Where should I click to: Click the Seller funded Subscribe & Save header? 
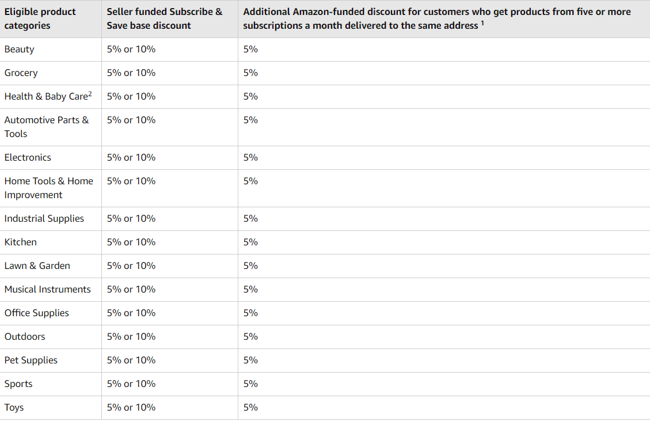(x=165, y=18)
